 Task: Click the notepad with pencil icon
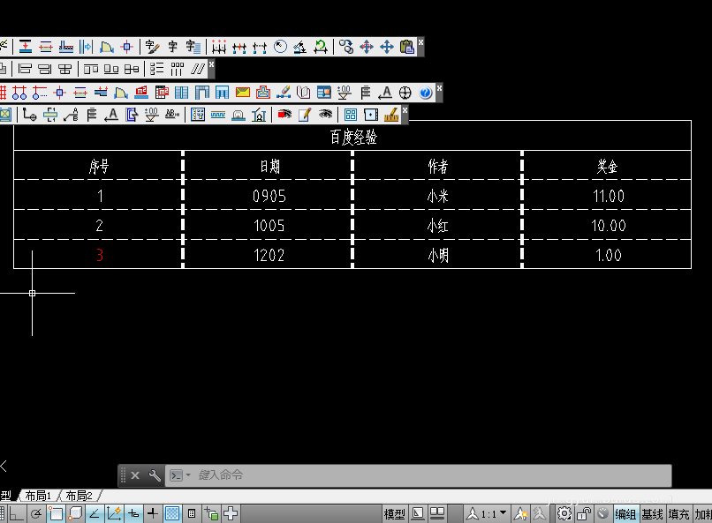(x=305, y=115)
